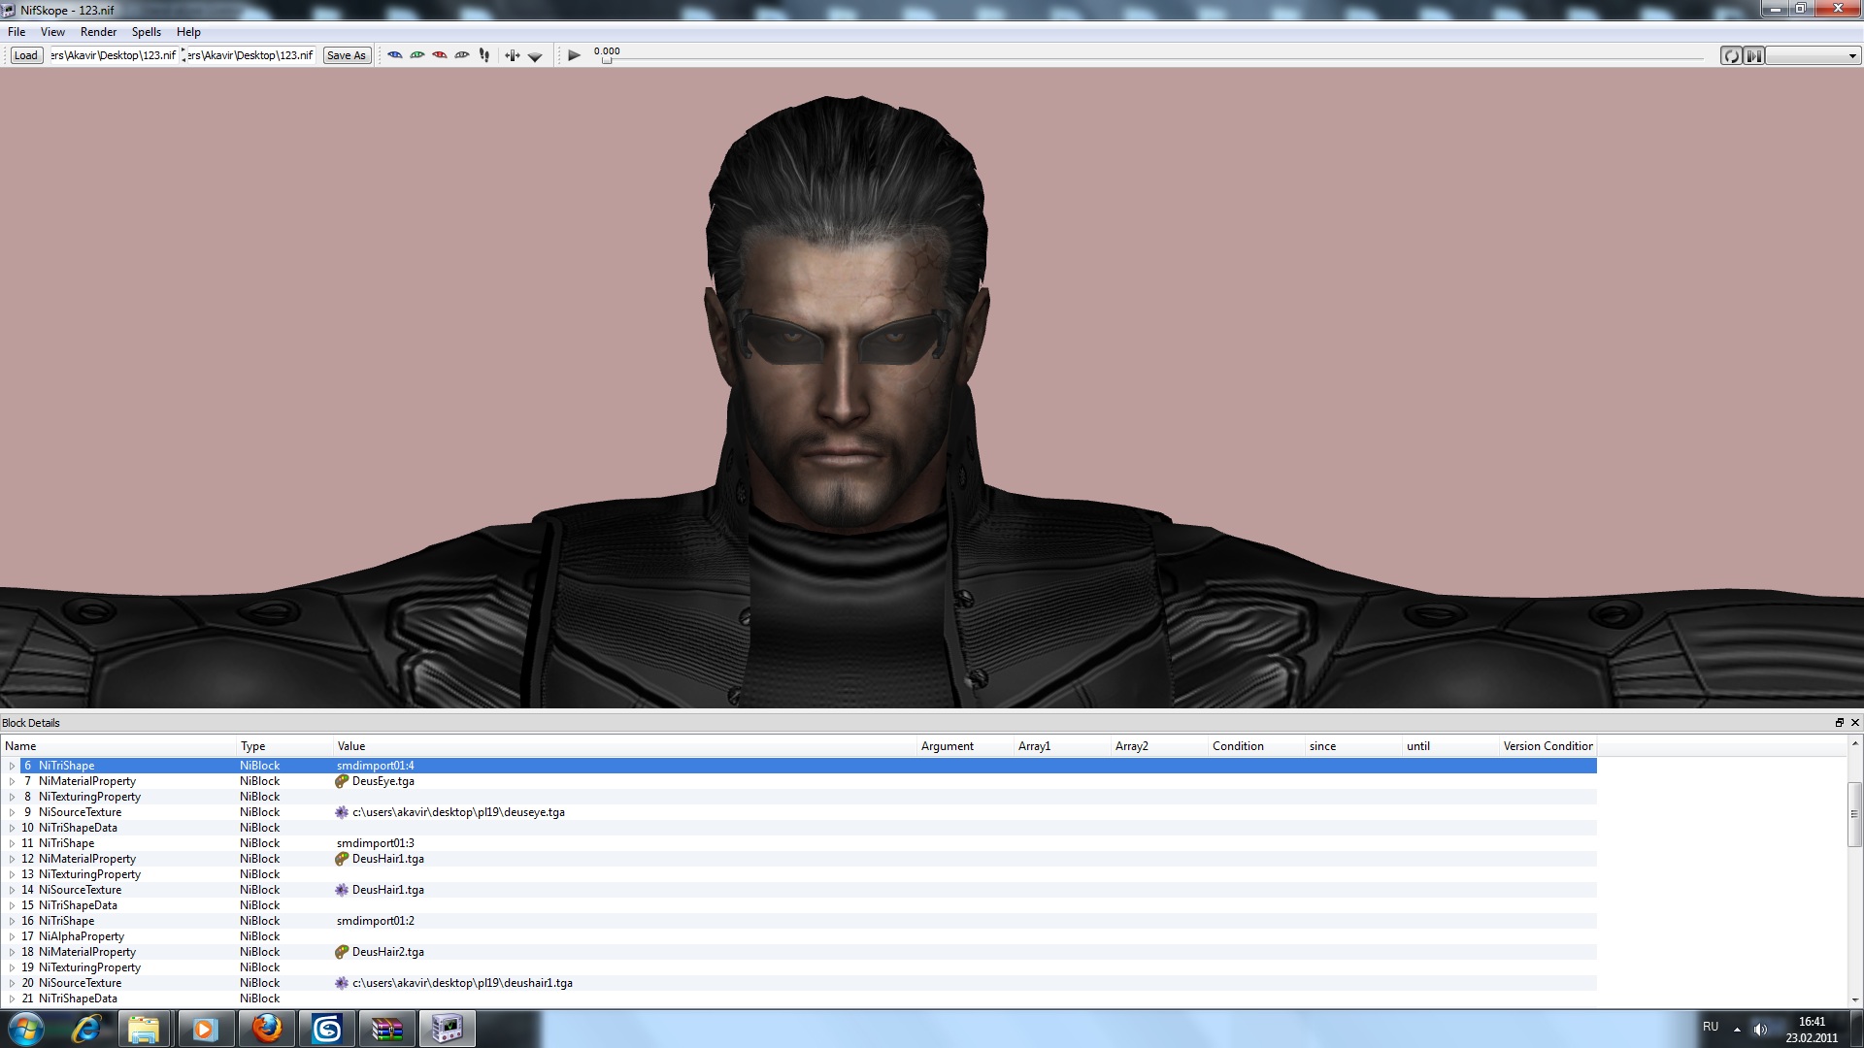Expand the 6 NiTriShape block
1864x1048 pixels.
click(x=12, y=766)
